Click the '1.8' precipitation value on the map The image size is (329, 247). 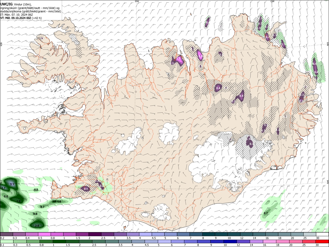(19, 201)
